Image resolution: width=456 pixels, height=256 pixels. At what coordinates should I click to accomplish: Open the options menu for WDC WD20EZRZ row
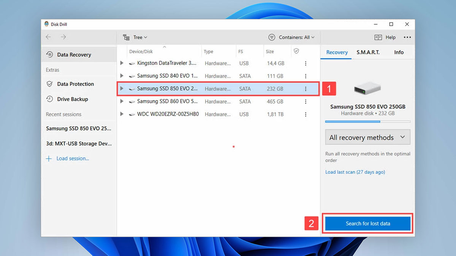306,114
